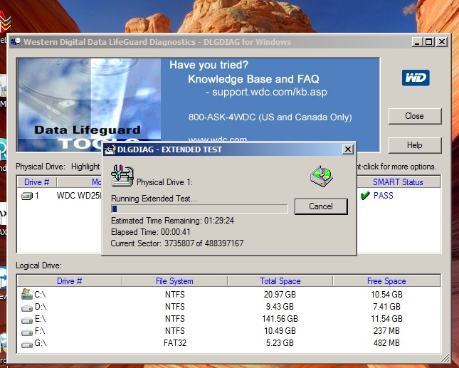This screenshot has height=368, width=459.
Task: Close the DLGDIAG Extended Test dialog
Action: (x=347, y=149)
